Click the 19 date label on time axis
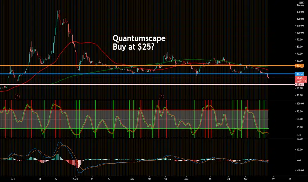Viewport: 308px width, 182px height. pyautogui.click(x=273, y=179)
